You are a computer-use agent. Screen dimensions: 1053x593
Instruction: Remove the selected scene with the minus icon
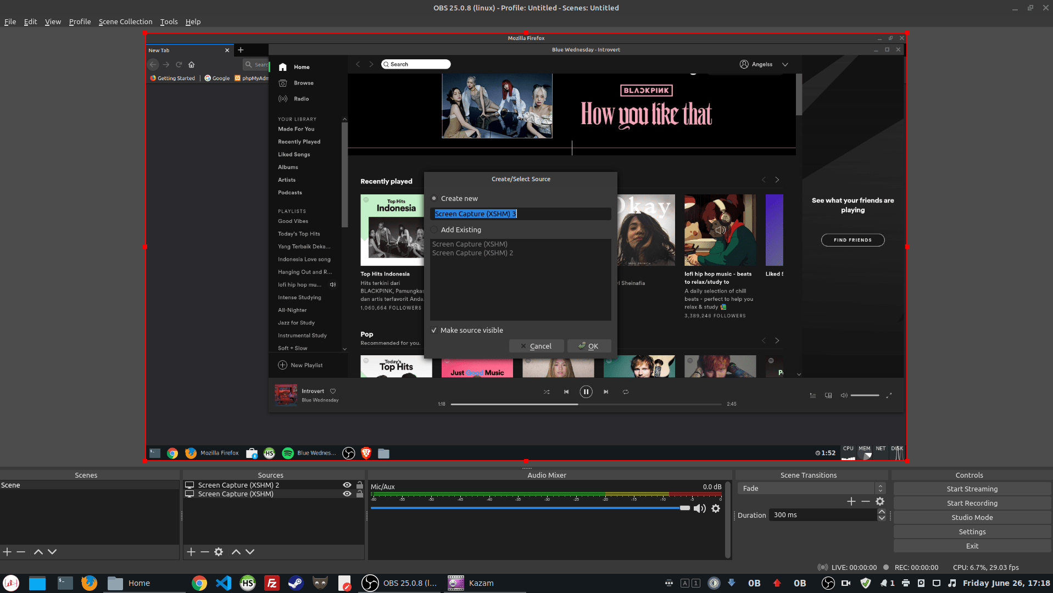(21, 552)
